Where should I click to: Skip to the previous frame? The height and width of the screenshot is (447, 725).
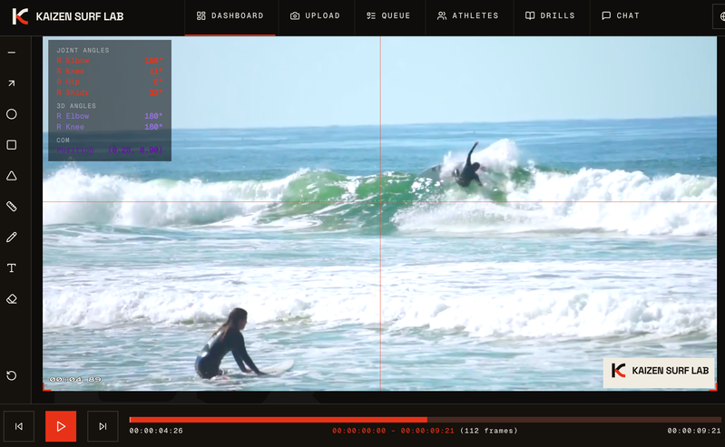click(x=19, y=426)
